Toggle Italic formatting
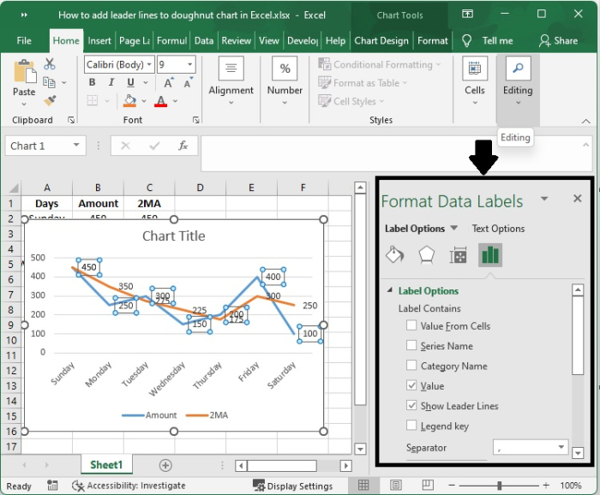600x495 pixels. pyautogui.click(x=111, y=82)
